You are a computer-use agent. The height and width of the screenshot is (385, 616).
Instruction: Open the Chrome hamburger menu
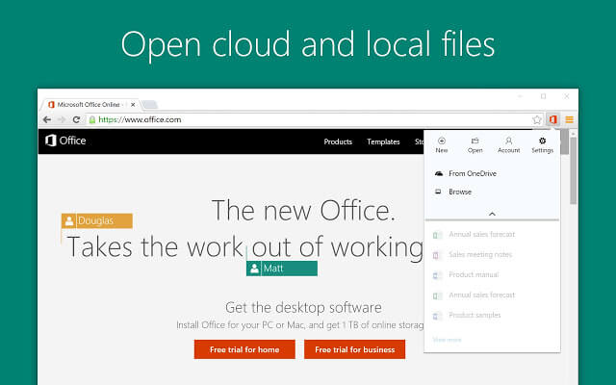[x=569, y=119]
